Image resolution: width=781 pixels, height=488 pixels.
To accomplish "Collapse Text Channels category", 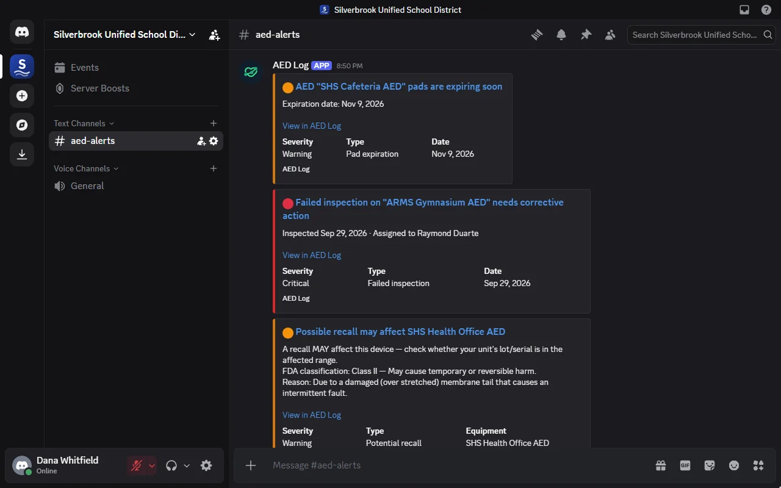I will tap(84, 123).
